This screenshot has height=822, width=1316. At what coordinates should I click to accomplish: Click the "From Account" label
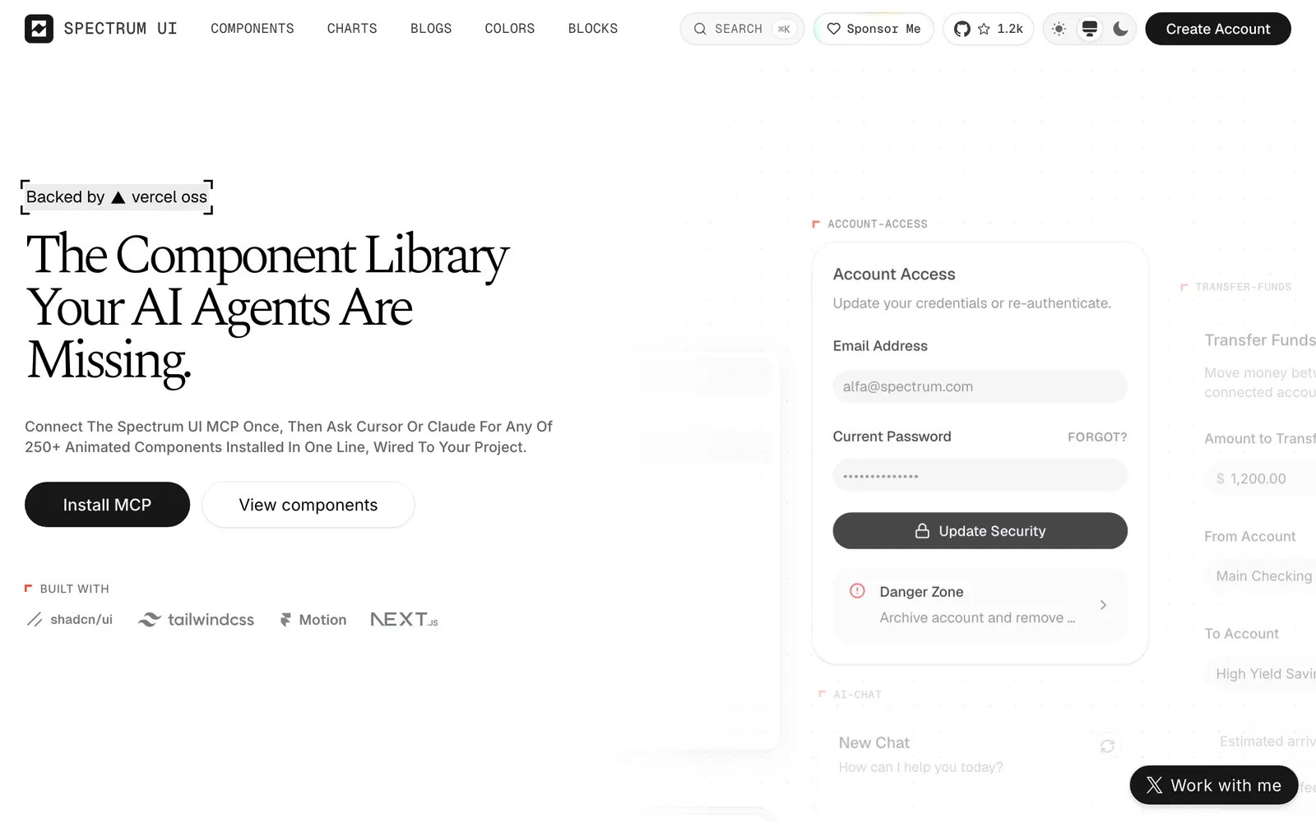point(1250,536)
